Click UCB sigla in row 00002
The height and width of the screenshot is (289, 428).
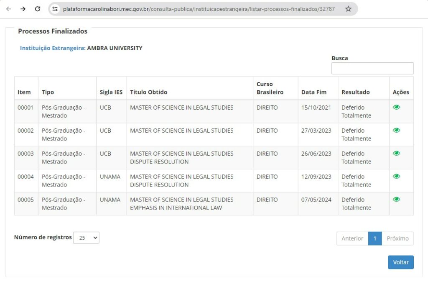coord(105,130)
